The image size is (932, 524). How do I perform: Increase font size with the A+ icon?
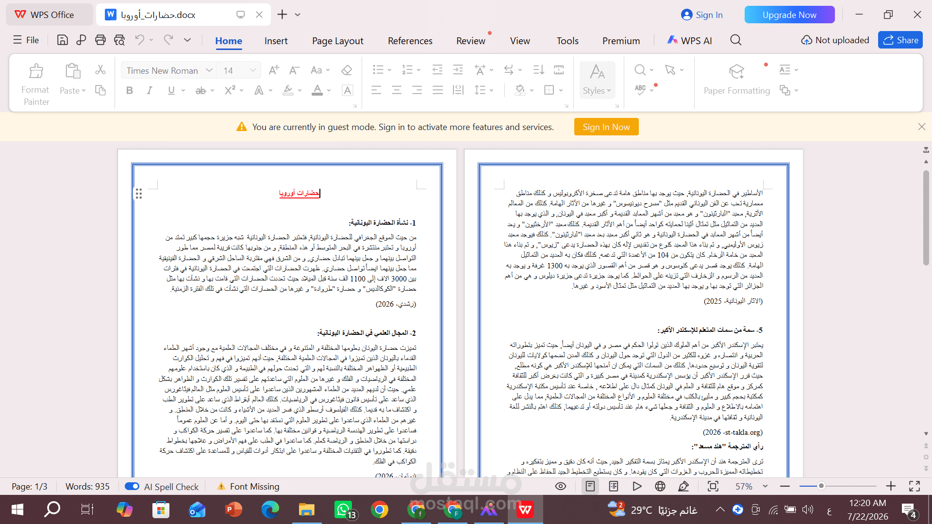tap(274, 70)
